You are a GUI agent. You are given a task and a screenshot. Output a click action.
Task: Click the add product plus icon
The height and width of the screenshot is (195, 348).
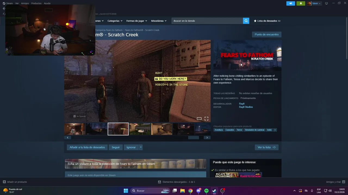point(4,182)
